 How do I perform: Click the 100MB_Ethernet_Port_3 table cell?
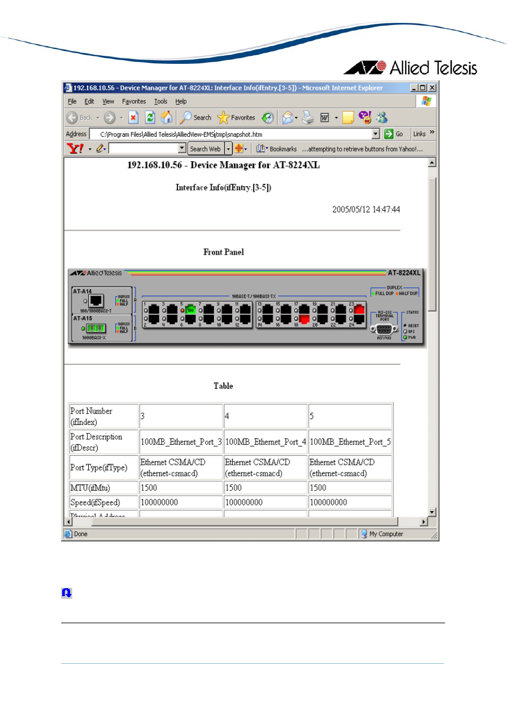181,442
